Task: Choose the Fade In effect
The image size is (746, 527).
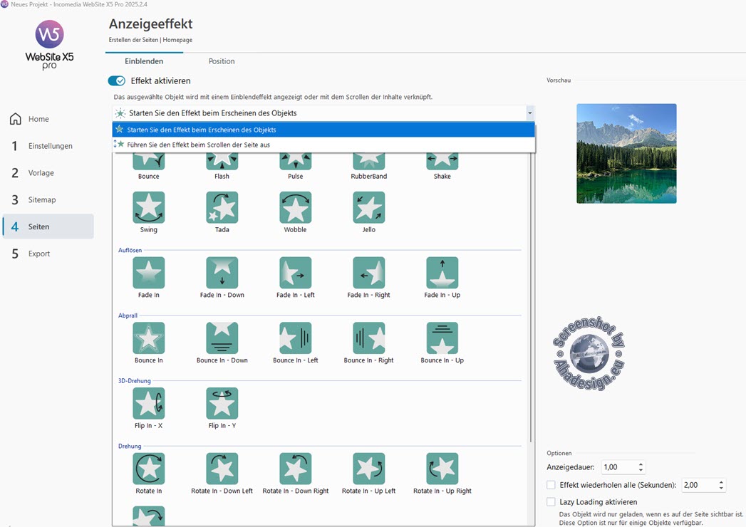Action: (148, 273)
